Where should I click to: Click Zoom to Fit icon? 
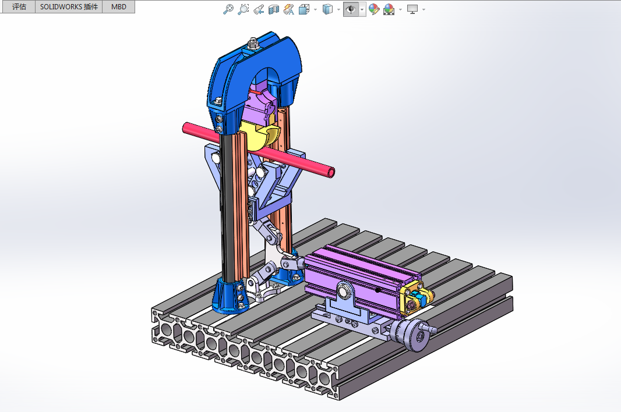(x=228, y=9)
